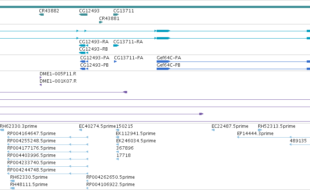
Task: Click the CR43881 gene label
Action: (x=109, y=18)
